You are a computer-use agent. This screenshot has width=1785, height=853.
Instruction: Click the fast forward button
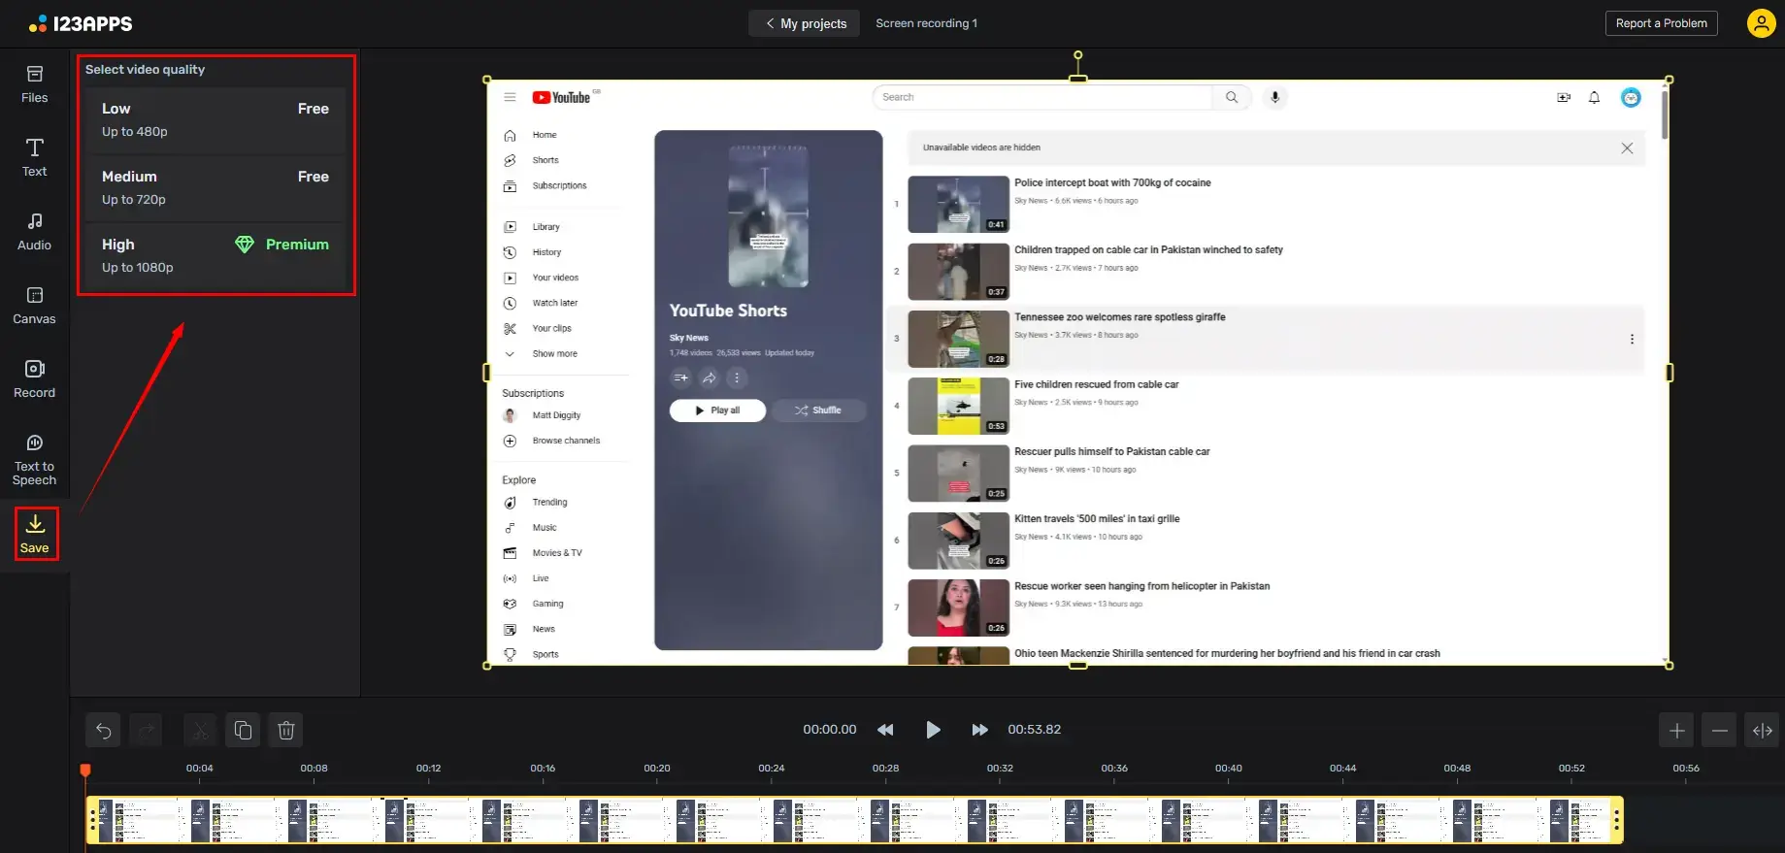point(979,730)
